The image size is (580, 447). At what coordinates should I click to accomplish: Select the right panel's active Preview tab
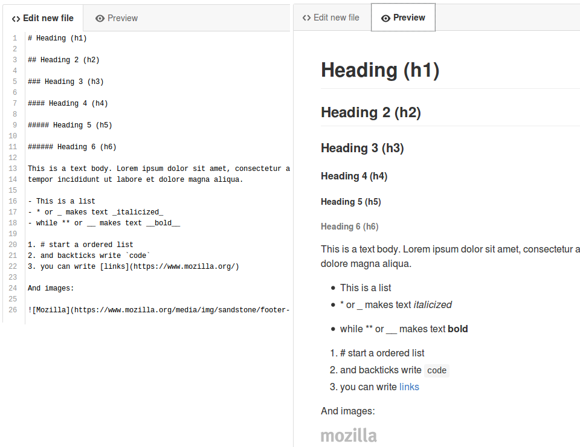click(403, 18)
